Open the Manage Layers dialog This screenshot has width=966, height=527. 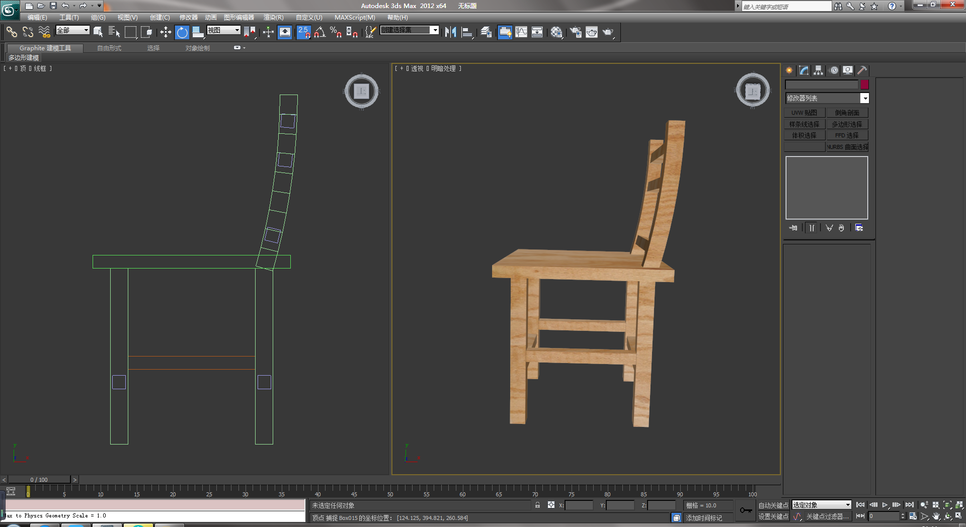pos(486,32)
